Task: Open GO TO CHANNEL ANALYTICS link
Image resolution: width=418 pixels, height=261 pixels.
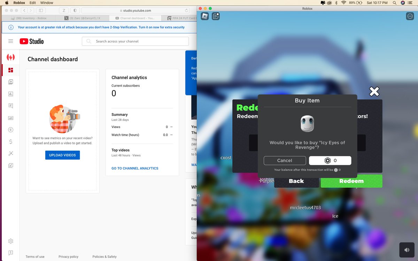Action: pos(135,168)
